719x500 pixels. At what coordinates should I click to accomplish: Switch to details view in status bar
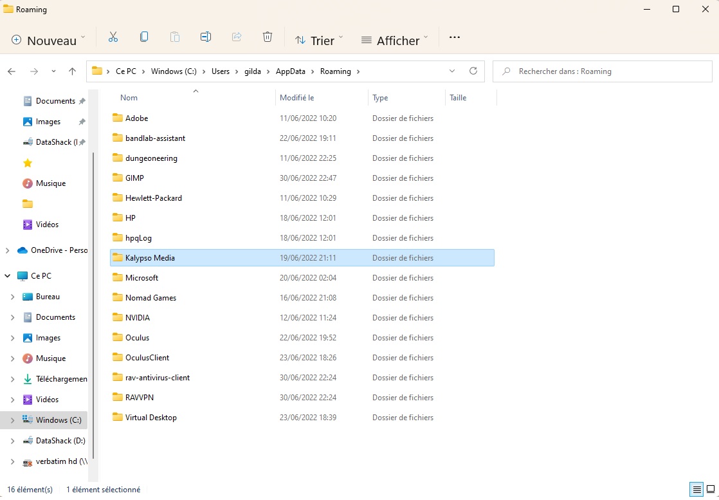point(696,490)
